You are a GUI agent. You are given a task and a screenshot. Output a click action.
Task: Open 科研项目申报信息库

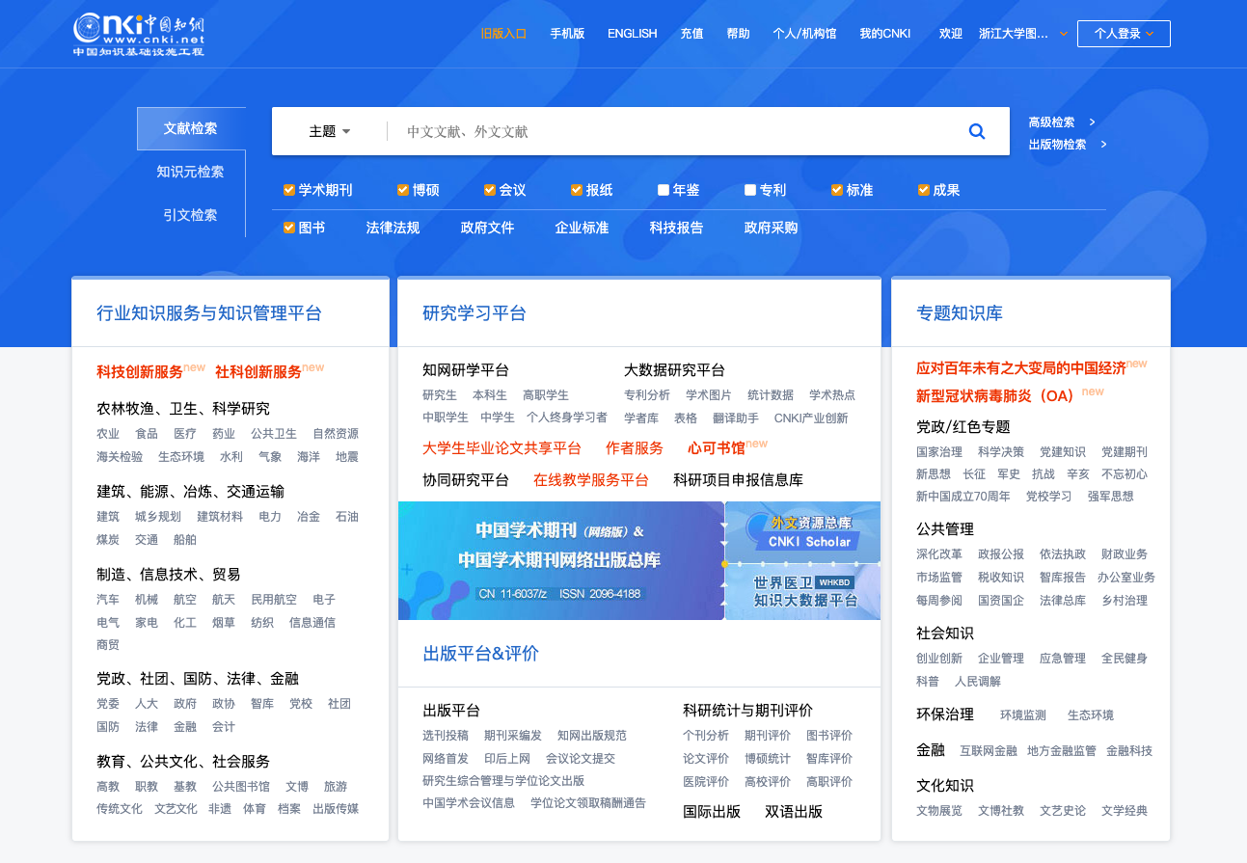click(738, 479)
